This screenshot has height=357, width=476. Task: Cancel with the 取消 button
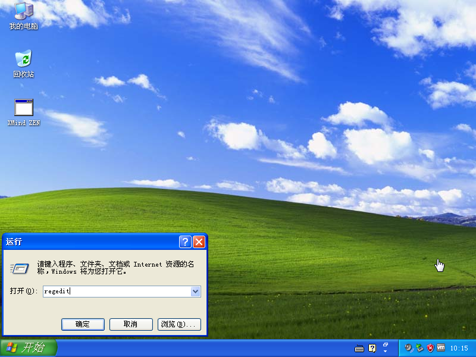pyautogui.click(x=131, y=324)
